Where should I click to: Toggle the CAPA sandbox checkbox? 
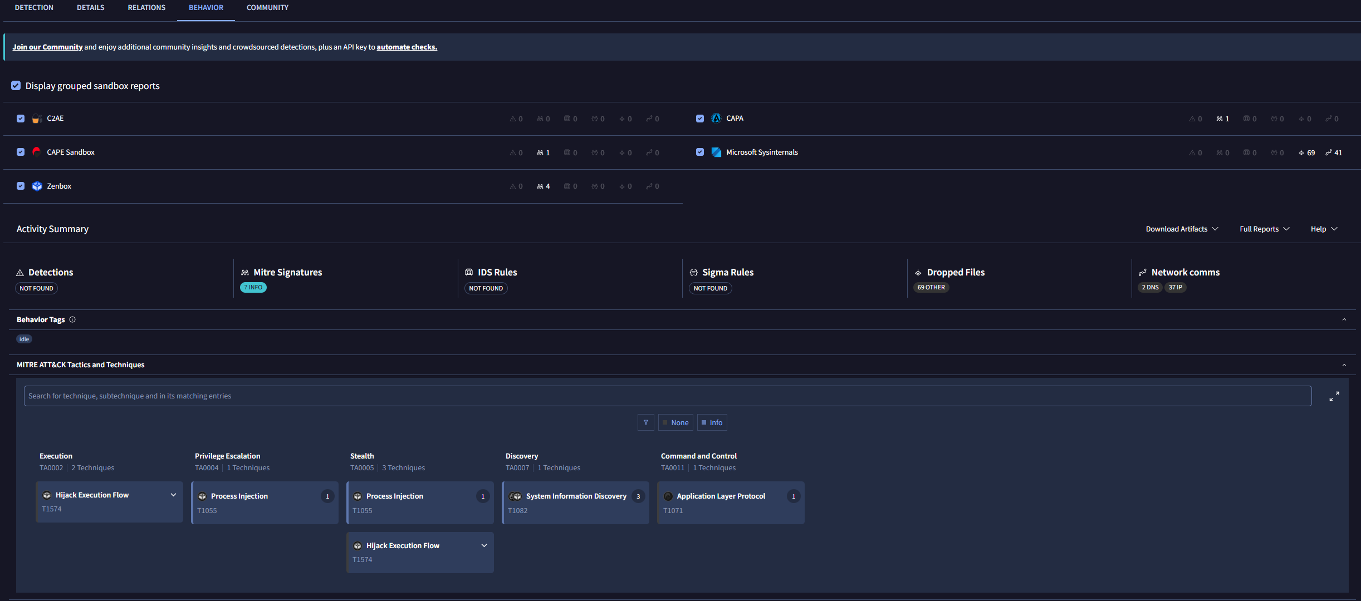(700, 119)
